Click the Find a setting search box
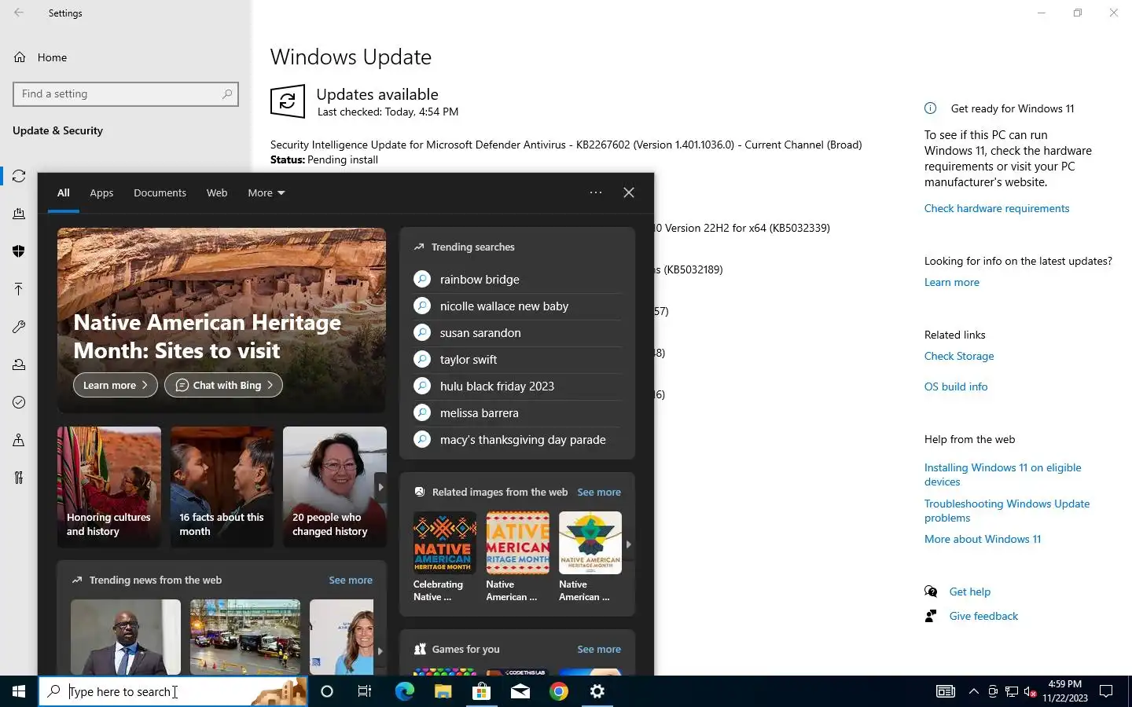The width and height of the screenshot is (1132, 707). (x=126, y=93)
